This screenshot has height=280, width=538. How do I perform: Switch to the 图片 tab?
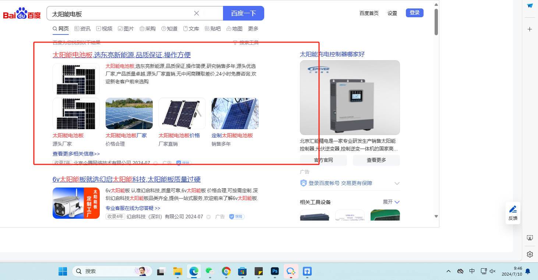(126, 29)
